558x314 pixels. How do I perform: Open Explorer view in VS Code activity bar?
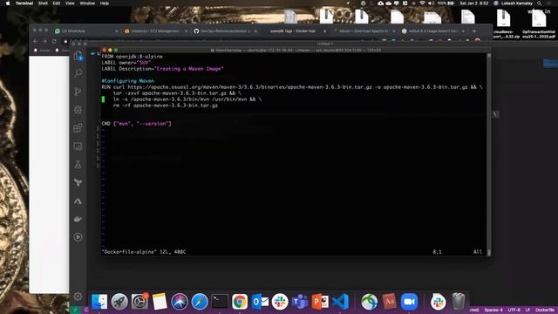click(78, 56)
